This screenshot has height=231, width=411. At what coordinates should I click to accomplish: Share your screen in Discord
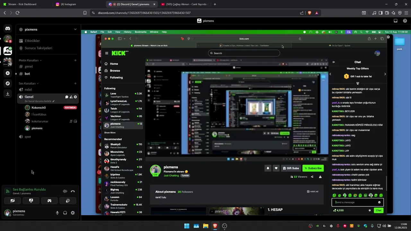coord(31,201)
